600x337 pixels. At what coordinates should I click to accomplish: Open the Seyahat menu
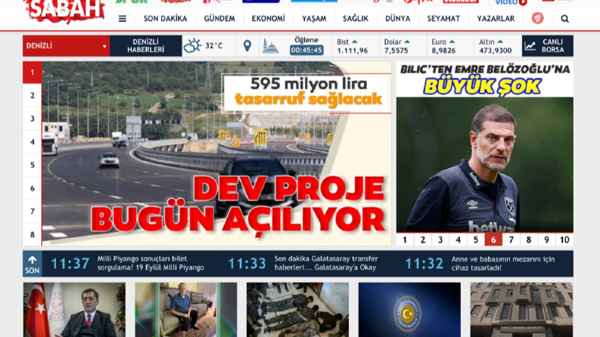443,18
